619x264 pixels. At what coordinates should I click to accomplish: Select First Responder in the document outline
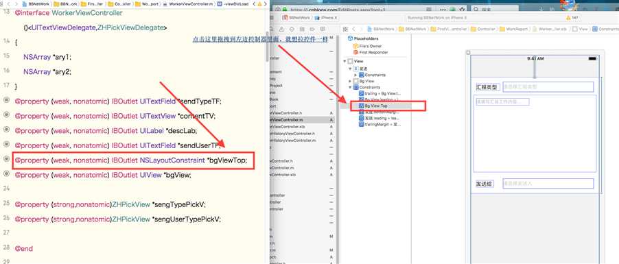pyautogui.click(x=371, y=52)
